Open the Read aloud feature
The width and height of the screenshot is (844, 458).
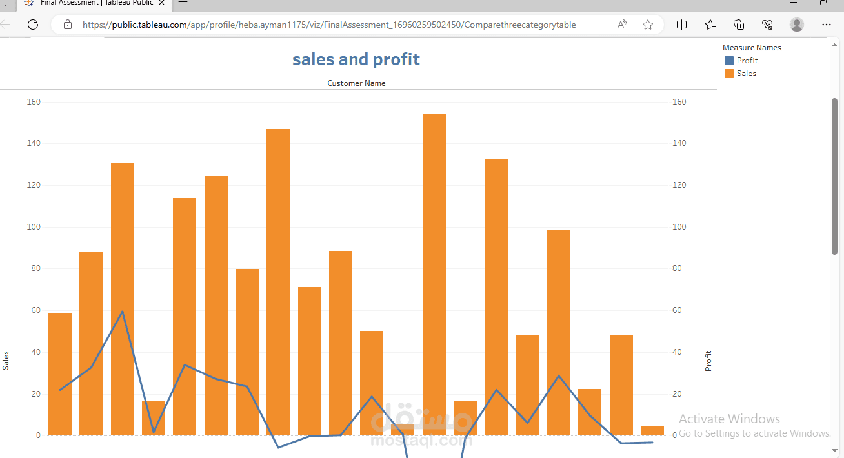tap(621, 25)
